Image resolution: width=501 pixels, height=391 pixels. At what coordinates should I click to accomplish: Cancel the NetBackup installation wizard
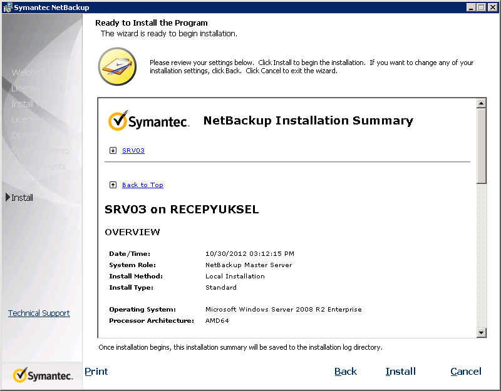coord(465,371)
